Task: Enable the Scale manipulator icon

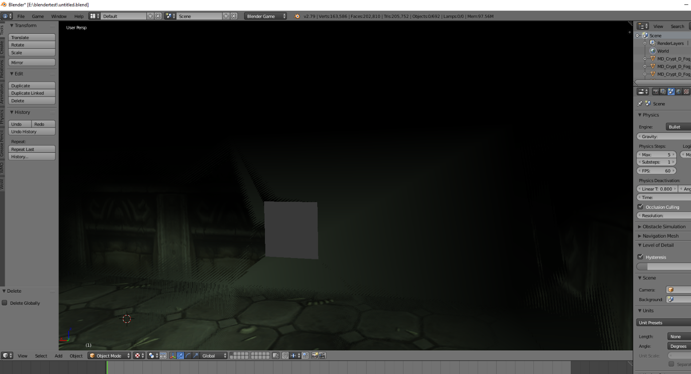Action: 196,355
